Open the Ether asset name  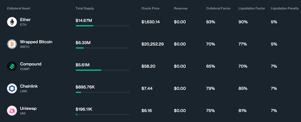(x=25, y=20)
